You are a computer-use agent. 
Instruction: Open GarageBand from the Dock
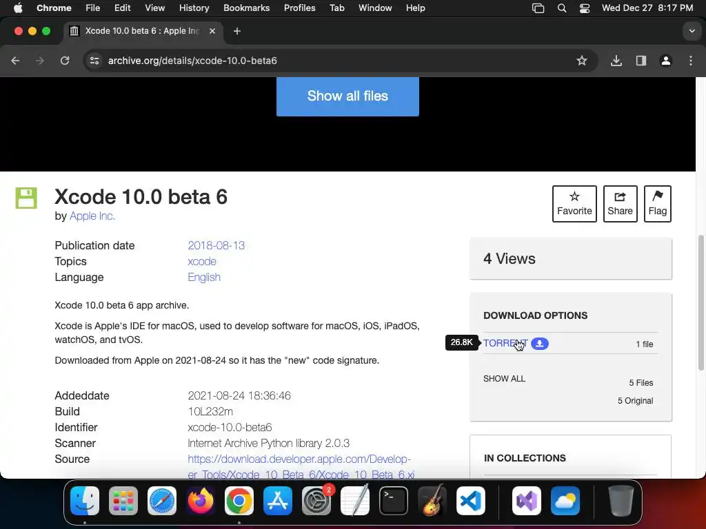432,501
